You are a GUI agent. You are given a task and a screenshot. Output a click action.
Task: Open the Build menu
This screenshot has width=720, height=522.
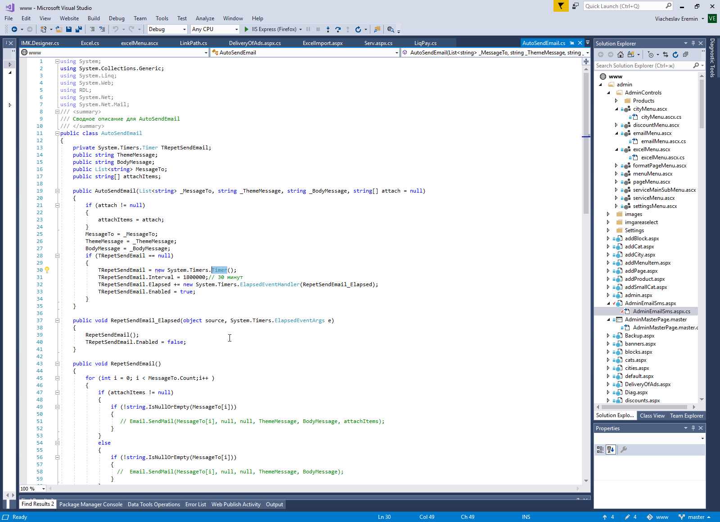[94, 18]
